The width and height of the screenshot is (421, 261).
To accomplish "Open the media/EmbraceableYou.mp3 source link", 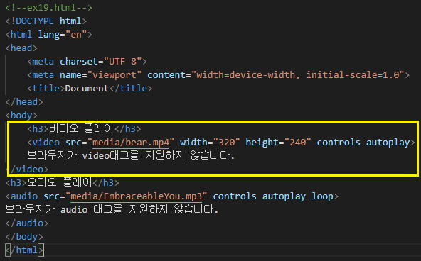I will [x=136, y=196].
